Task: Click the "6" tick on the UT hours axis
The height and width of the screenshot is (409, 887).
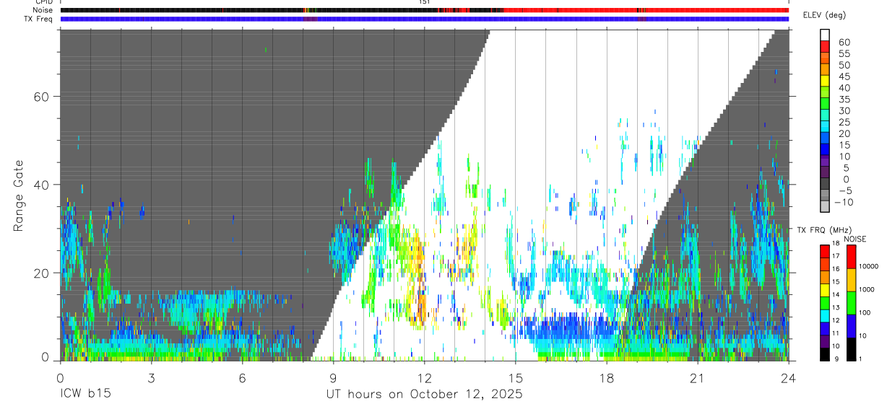Action: click(x=243, y=378)
